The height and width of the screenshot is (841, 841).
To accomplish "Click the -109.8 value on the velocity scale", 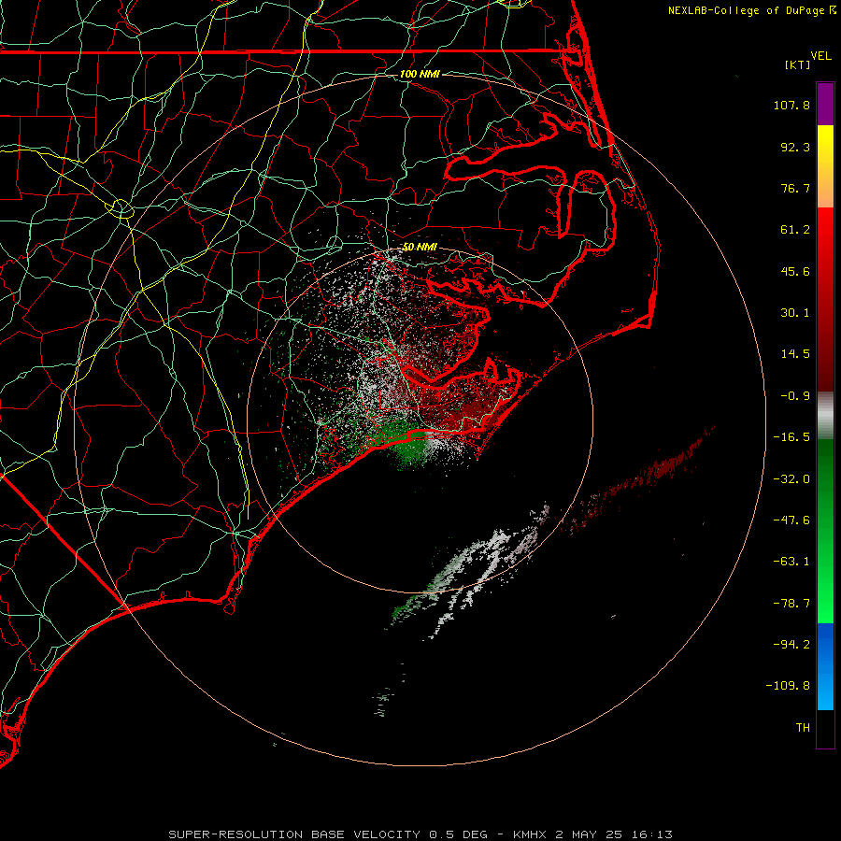I will tap(788, 686).
